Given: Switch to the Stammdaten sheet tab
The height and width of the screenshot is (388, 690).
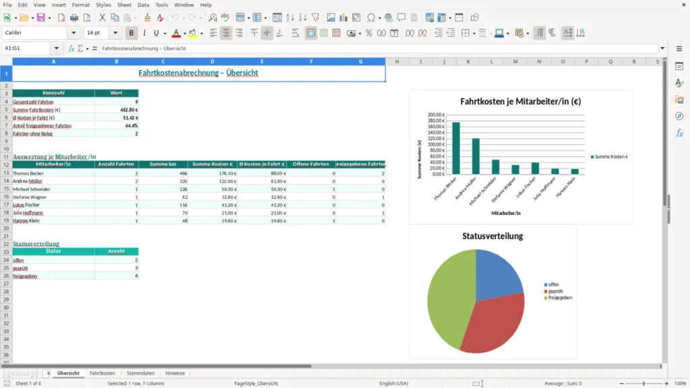Looking at the screenshot, I should pyautogui.click(x=140, y=373).
